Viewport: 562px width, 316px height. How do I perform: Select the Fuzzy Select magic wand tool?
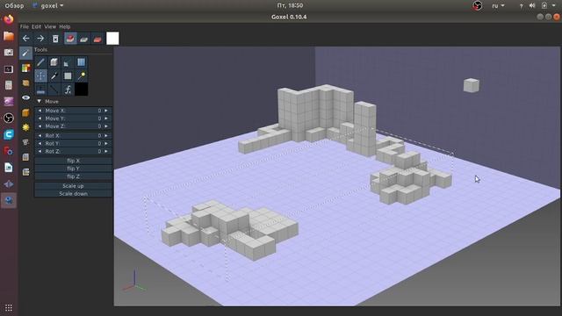tap(81, 76)
